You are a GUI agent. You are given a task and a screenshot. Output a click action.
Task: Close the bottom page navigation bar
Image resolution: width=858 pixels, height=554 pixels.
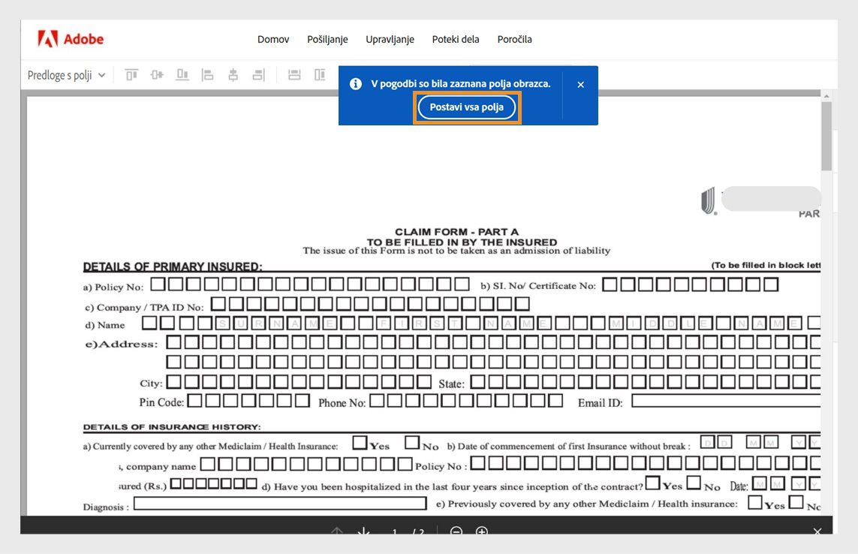(817, 531)
